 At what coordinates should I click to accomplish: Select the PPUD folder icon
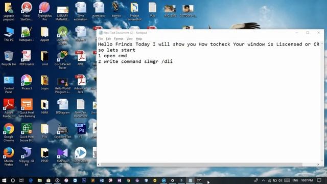tap(44, 155)
